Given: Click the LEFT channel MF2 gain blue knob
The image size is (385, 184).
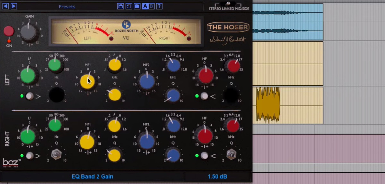Looking at the screenshot, I should click(x=147, y=81).
